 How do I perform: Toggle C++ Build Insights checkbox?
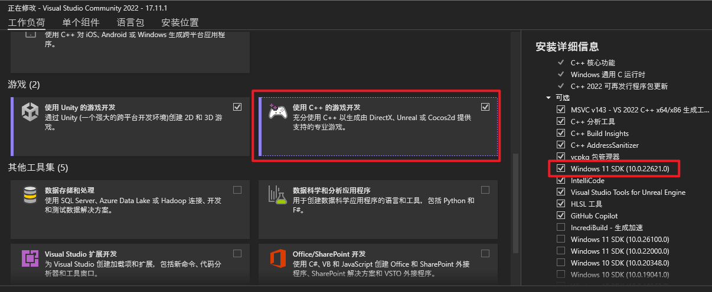click(x=561, y=134)
